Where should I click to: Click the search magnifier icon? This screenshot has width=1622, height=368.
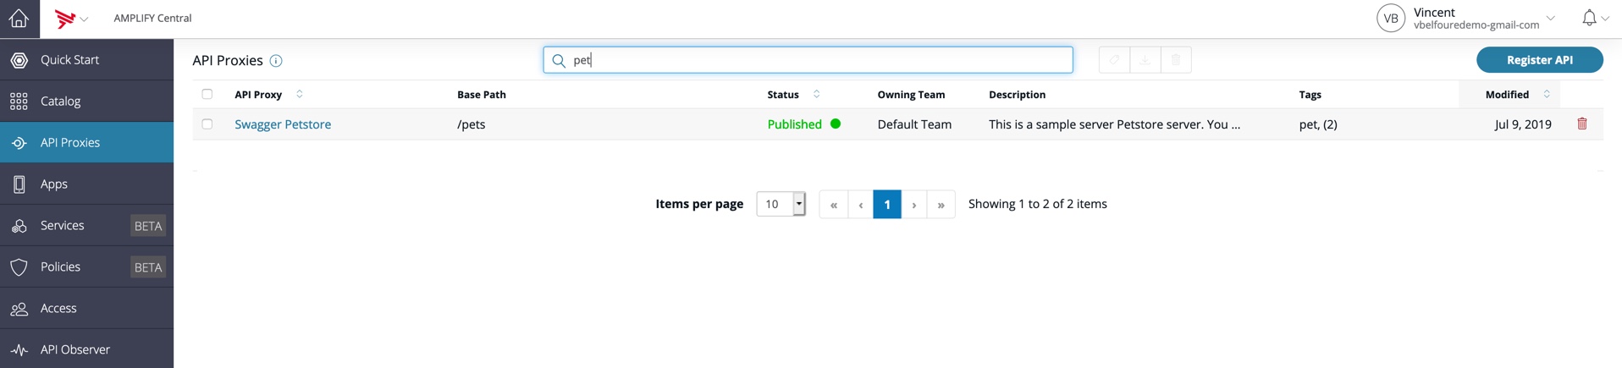tap(559, 60)
